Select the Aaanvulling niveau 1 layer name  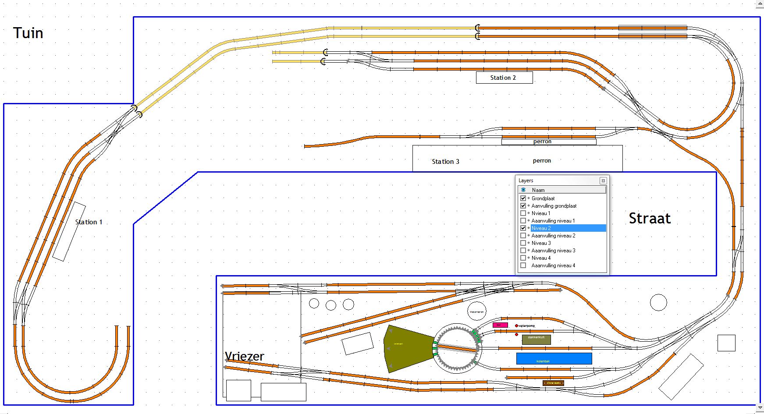point(553,221)
